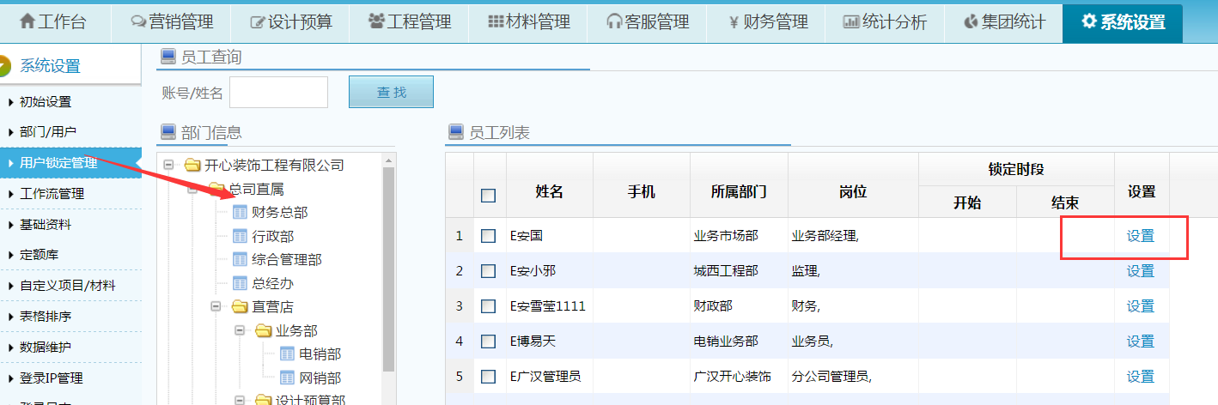
Task: Click the 综合管理部 department table icon
Action: [241, 259]
